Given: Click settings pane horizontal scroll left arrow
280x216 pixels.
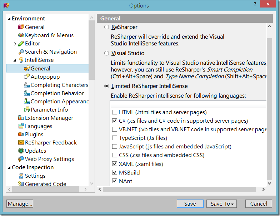Looking at the screenshot, I should pyautogui.click(x=100, y=189).
